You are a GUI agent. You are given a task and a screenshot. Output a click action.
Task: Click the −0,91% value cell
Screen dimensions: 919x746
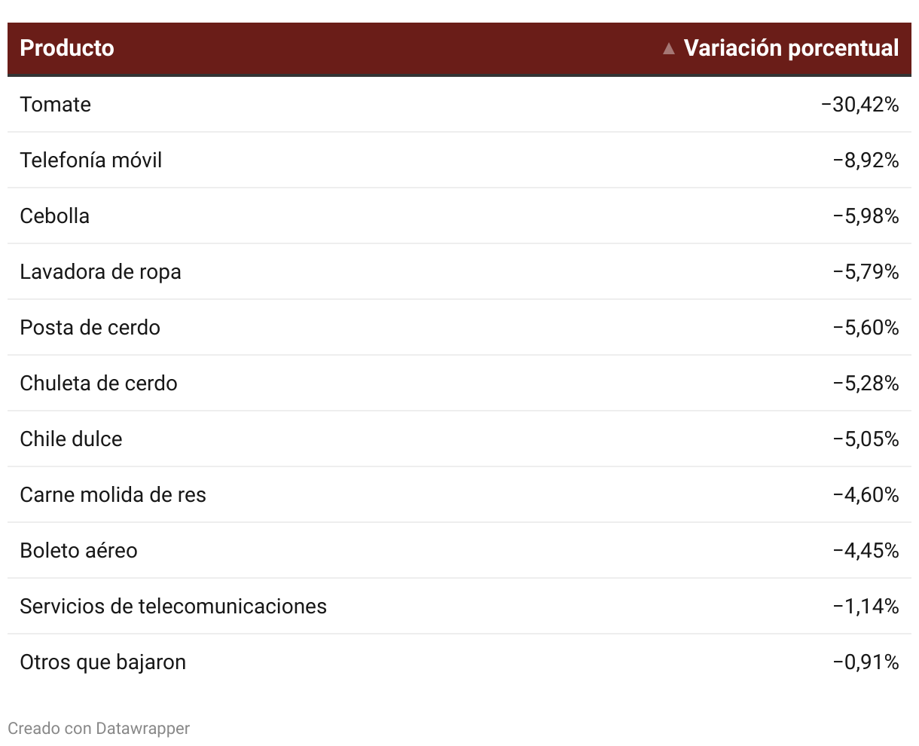click(866, 662)
